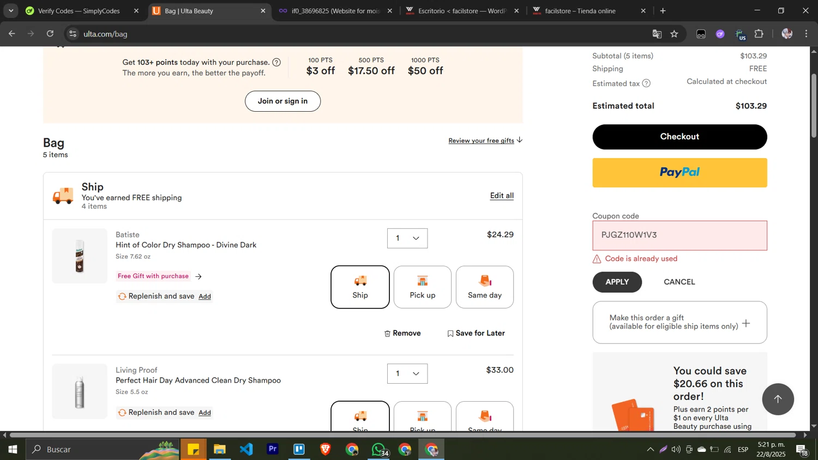This screenshot has width=818, height=460.
Task: Open quantity dropdown for Batiste shampoo
Action: [407, 238]
